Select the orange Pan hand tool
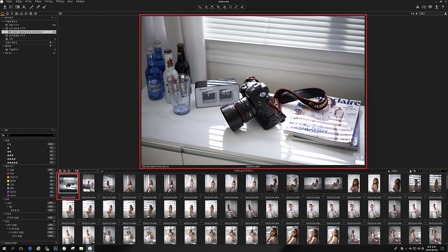Image resolution: width=448 pixels, height=252 pixels. (x=206, y=7)
